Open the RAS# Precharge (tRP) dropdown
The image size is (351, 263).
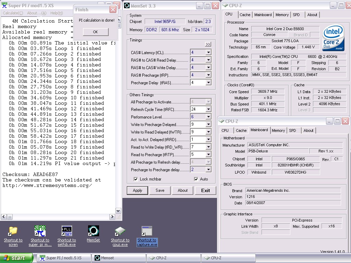coord(208,75)
